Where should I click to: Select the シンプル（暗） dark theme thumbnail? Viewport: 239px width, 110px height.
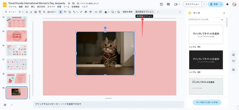pos(206,60)
